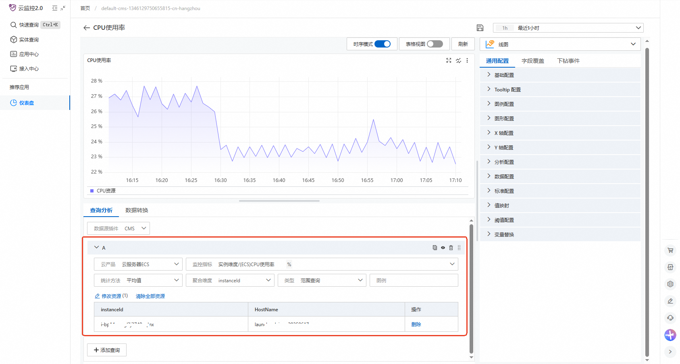Switch to 查询分析 tab
This screenshot has height=364, width=680.
coord(101,210)
